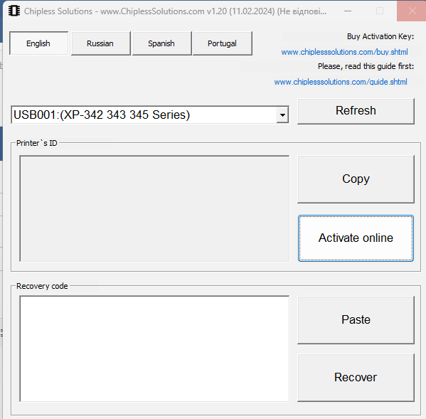The height and width of the screenshot is (419, 426).
Task: Click the window title bar text
Action: 175,11
